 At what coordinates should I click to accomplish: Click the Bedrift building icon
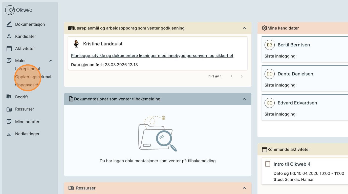pyautogui.click(x=9, y=97)
